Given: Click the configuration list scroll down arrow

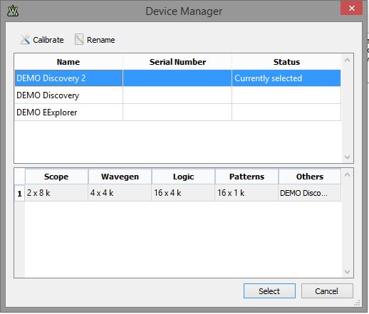Looking at the screenshot, I should pos(347,271).
